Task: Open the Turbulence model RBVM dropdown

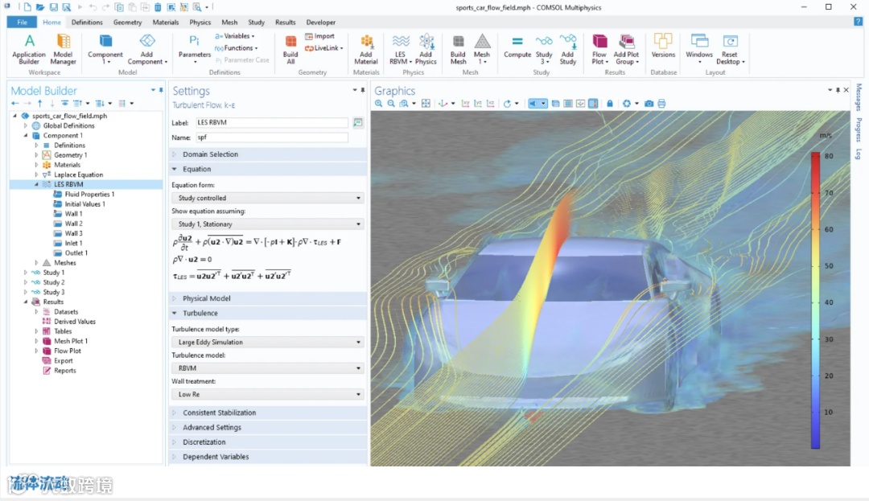Action: coord(268,368)
